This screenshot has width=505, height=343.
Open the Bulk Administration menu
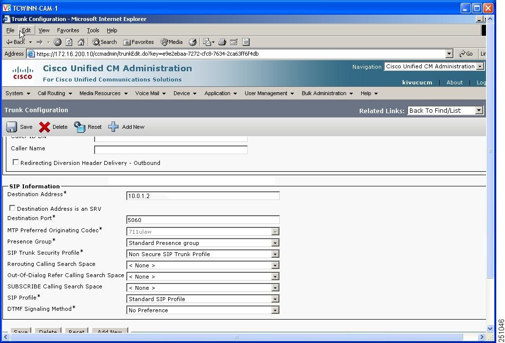327,93
